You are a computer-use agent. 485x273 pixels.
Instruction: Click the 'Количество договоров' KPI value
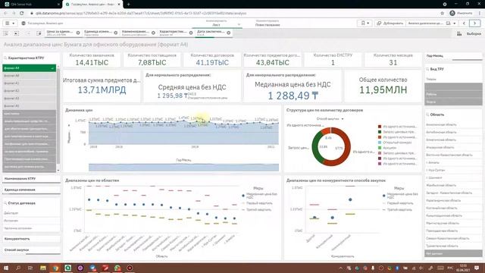coord(212,62)
